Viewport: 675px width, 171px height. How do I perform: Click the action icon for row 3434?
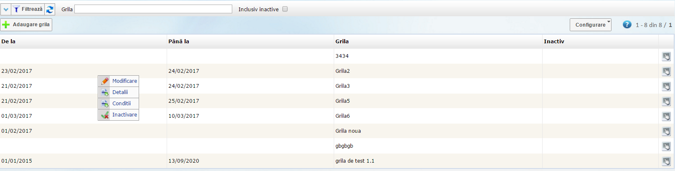[666, 57]
